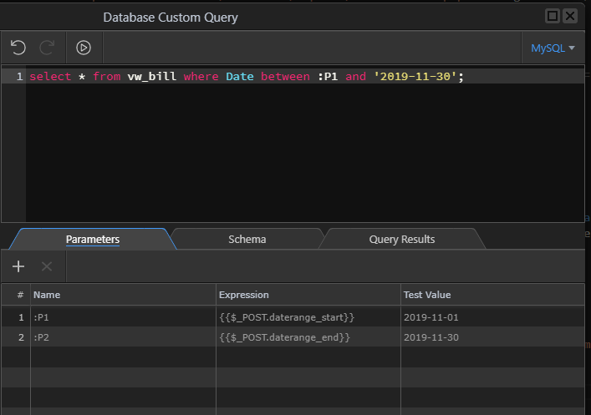The height and width of the screenshot is (415, 591).
Task: Undo the last query edit
Action: coord(18,48)
